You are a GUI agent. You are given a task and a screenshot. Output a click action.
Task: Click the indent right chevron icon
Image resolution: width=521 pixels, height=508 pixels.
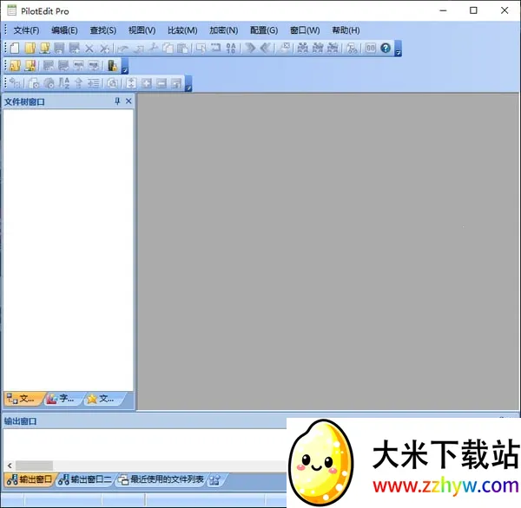[x=250, y=48]
